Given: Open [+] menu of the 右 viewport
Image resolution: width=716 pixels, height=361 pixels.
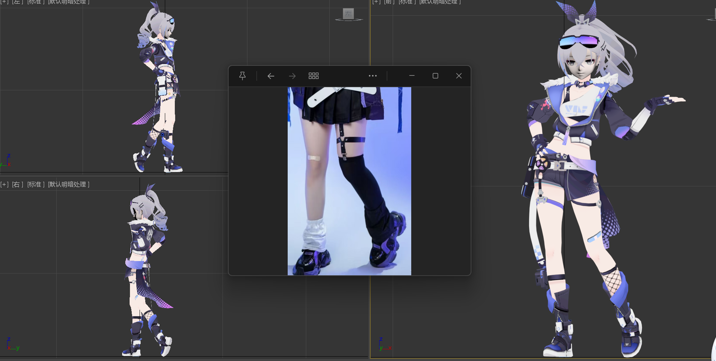Looking at the screenshot, I should [x=4, y=184].
